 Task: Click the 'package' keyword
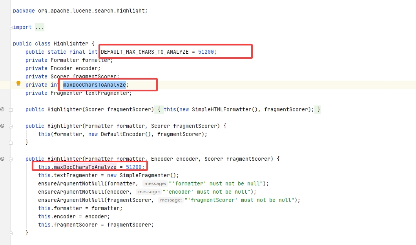click(x=24, y=11)
